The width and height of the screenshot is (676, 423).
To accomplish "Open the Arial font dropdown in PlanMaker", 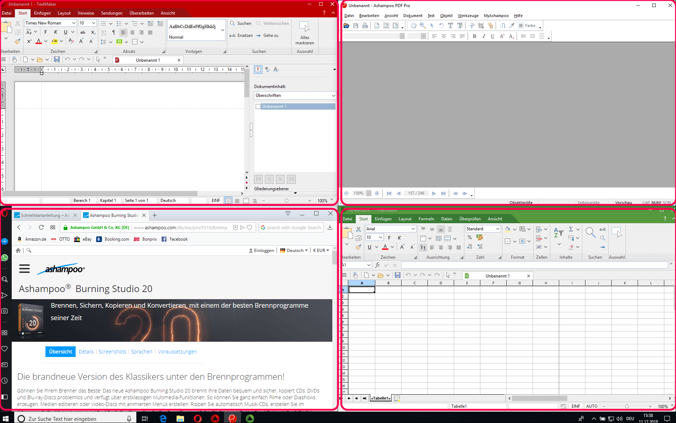I will pos(413,229).
